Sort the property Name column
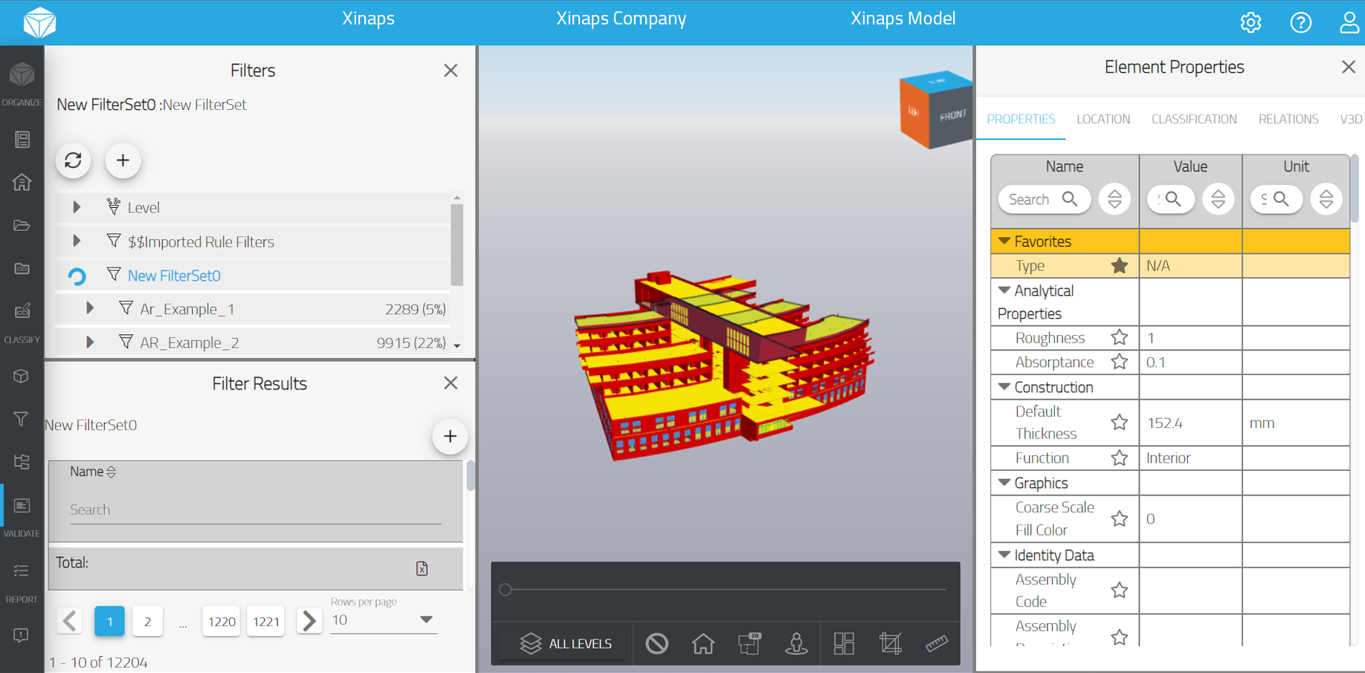The width and height of the screenshot is (1365, 673). [1114, 199]
